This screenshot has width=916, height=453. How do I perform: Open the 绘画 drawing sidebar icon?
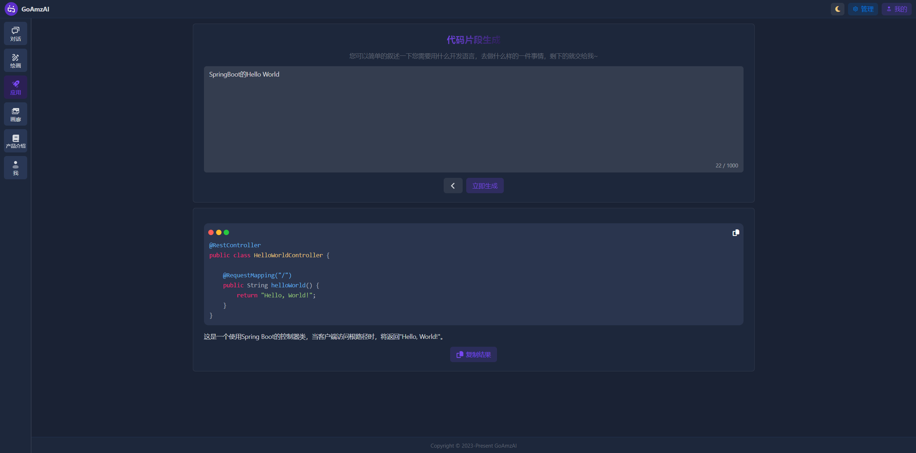click(15, 60)
